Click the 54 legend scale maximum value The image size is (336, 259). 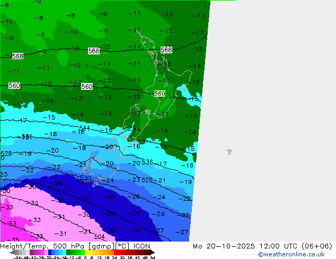pos(153,258)
